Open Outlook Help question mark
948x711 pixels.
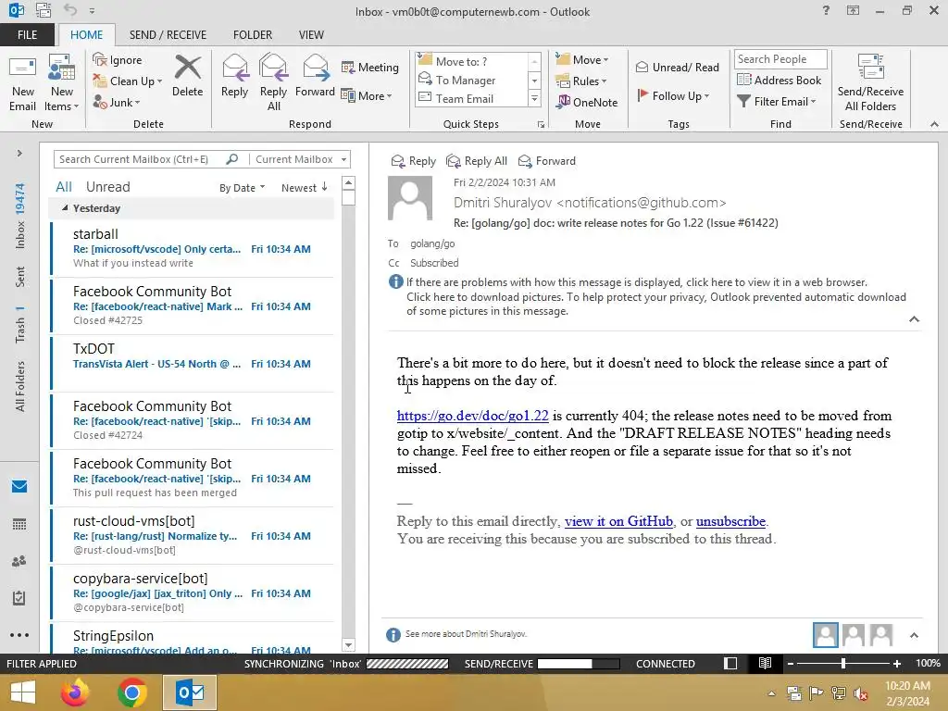point(826,10)
